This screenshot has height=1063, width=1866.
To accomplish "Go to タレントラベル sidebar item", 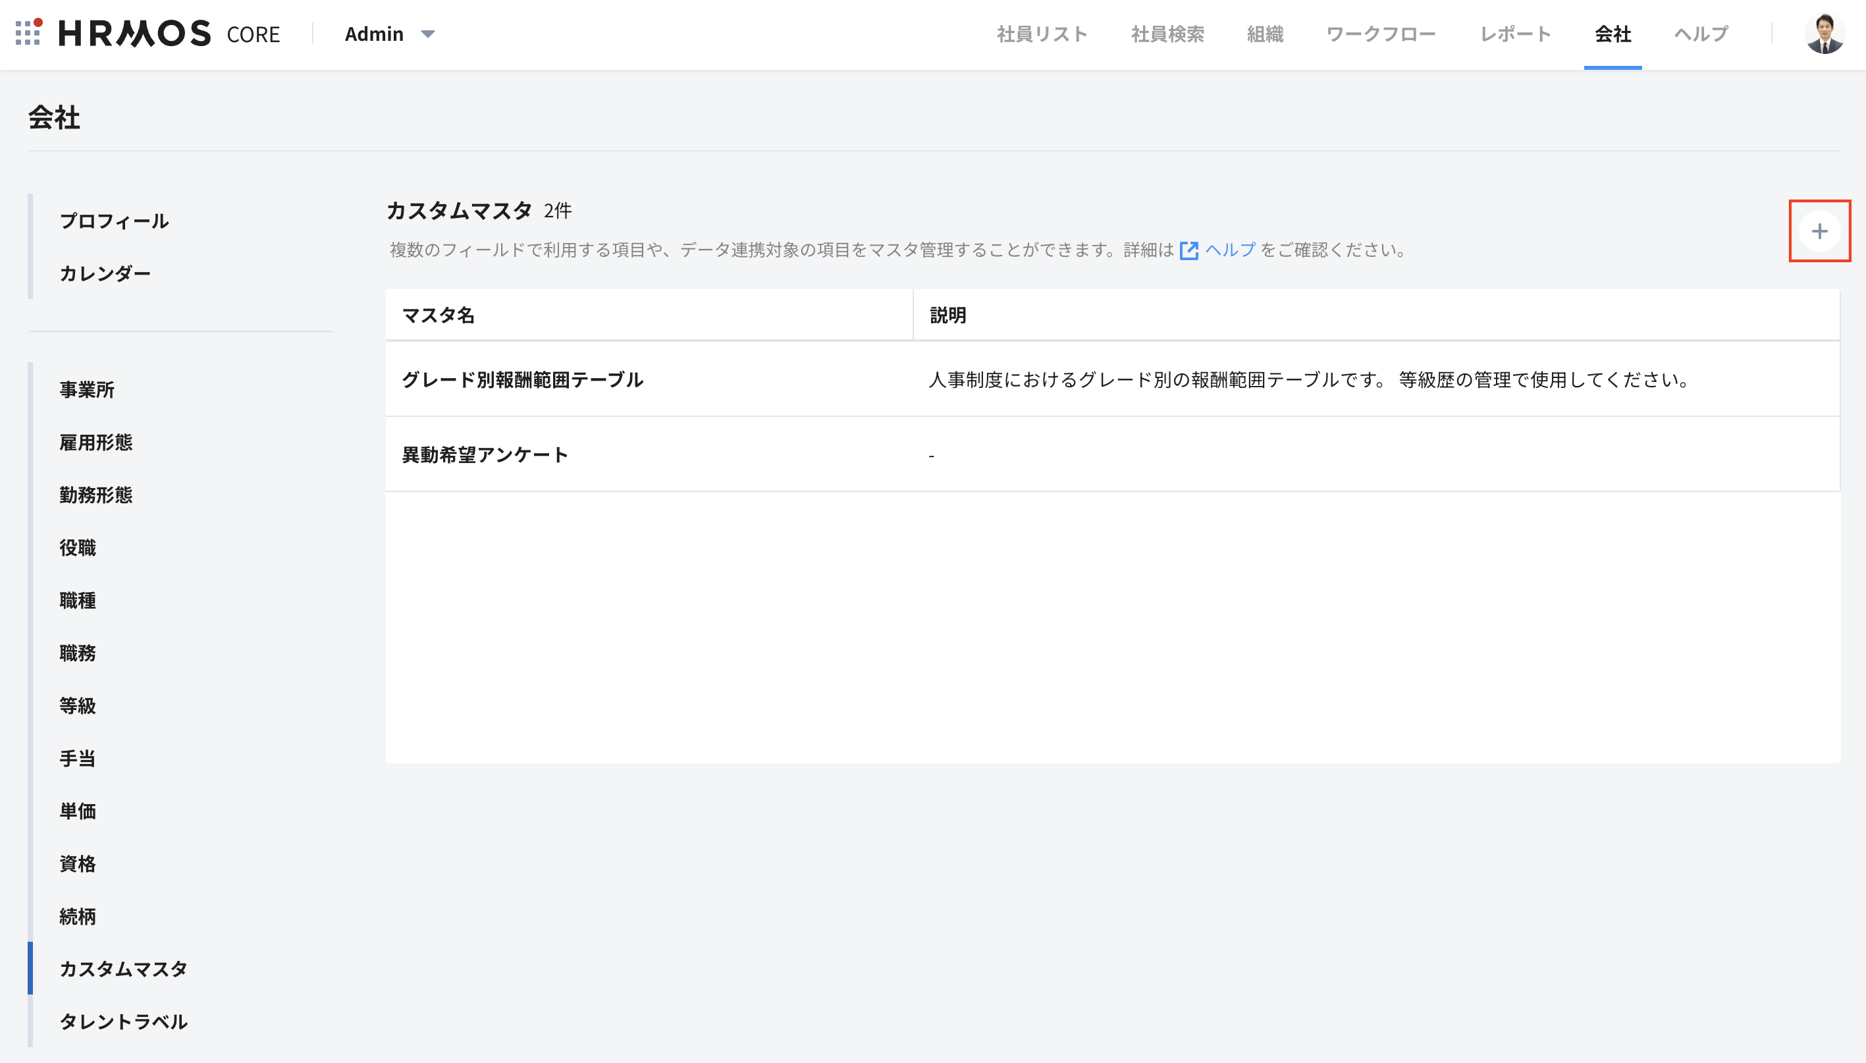I will click(x=123, y=1022).
